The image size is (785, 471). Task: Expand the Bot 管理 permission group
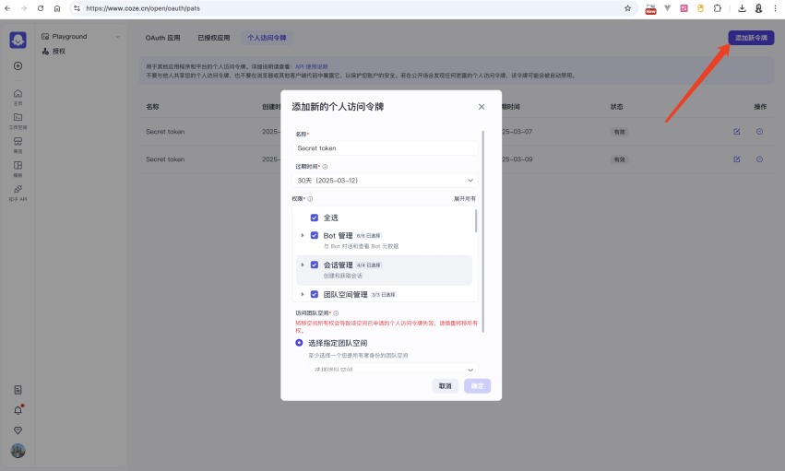[x=303, y=236]
